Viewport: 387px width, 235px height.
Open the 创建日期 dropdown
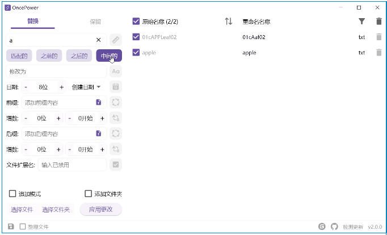[86, 87]
